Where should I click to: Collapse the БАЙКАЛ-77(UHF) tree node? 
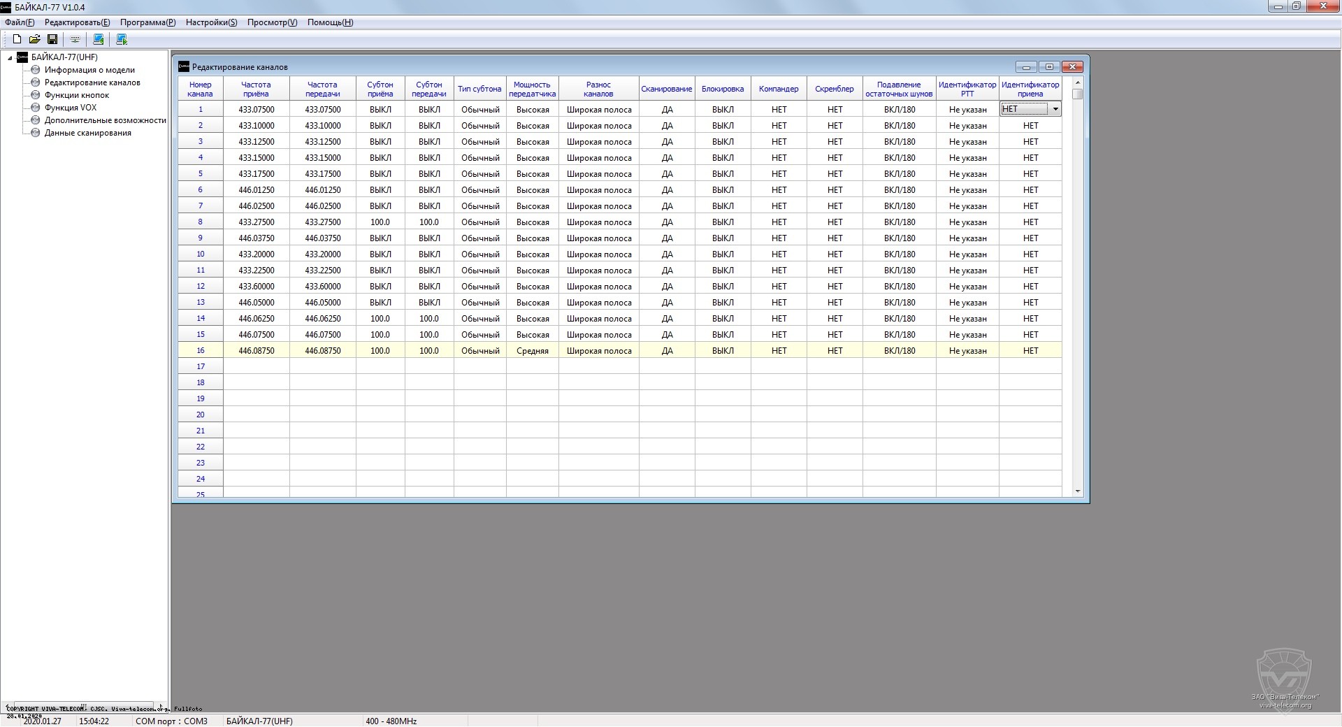pyautogui.click(x=10, y=58)
